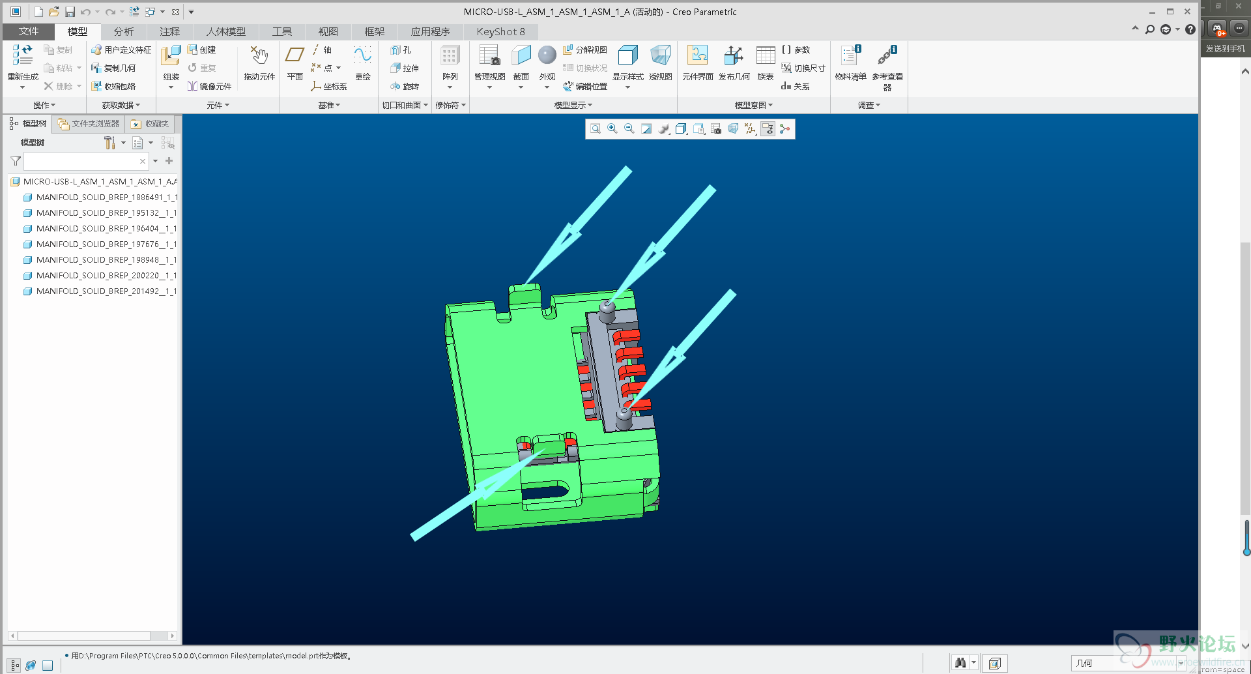Click 镜像元件 (Mirror Component) button

point(210,86)
